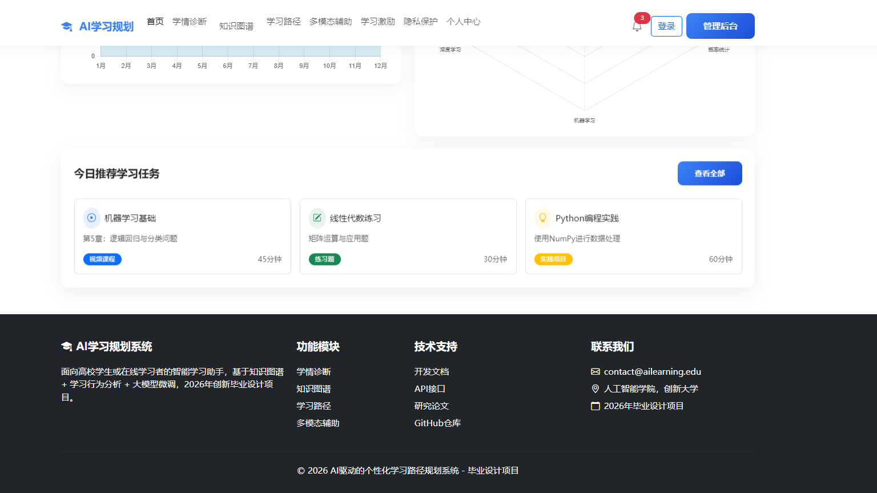Click the location pin icon in 联系我们
This screenshot has height=493, width=877.
(x=594, y=388)
